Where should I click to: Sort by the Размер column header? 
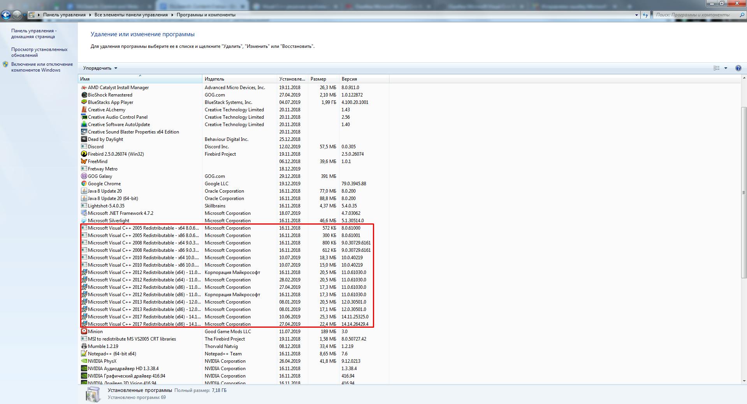323,79
